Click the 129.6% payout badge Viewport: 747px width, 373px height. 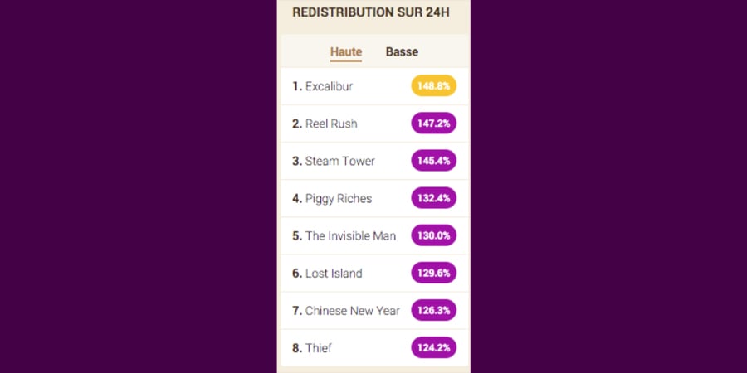click(433, 273)
